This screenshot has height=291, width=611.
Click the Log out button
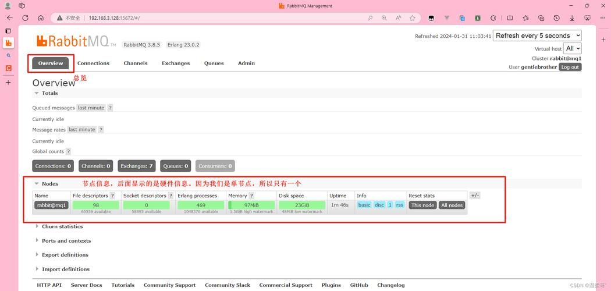570,67
